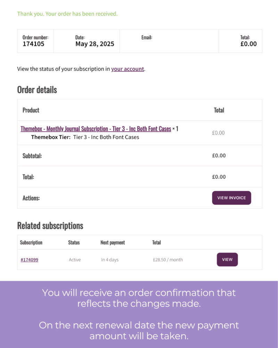Select the order number 174105
This screenshot has height=348, width=278.
(33, 44)
